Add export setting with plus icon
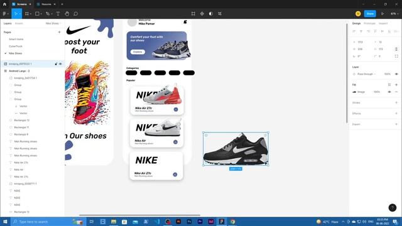 click(396, 124)
